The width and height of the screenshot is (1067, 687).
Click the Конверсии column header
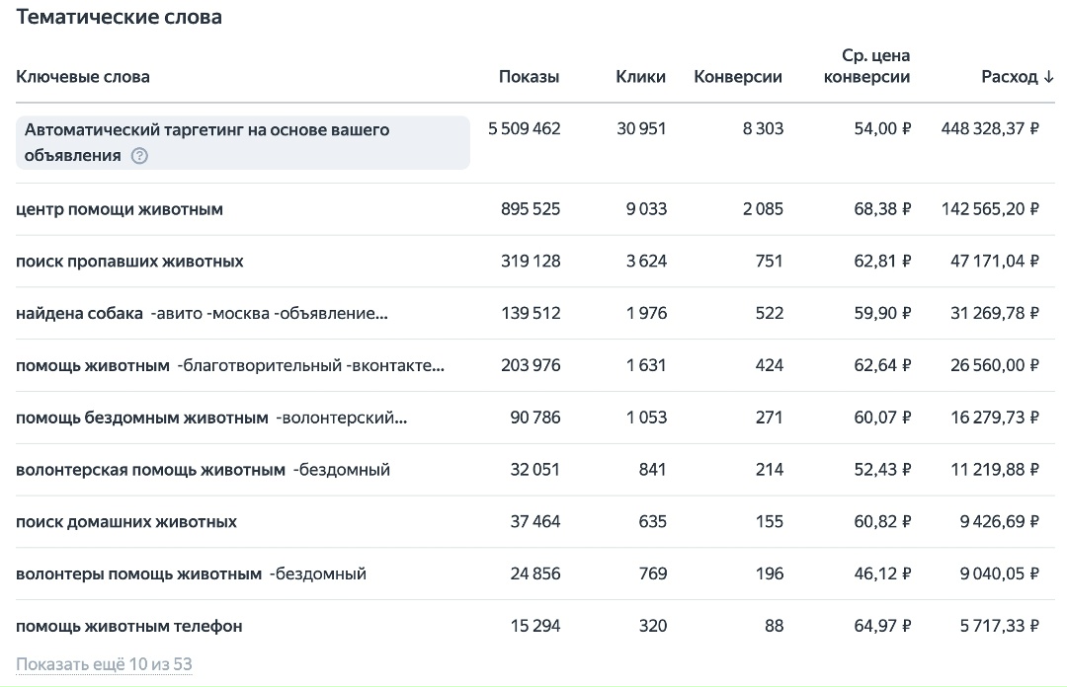pos(738,77)
